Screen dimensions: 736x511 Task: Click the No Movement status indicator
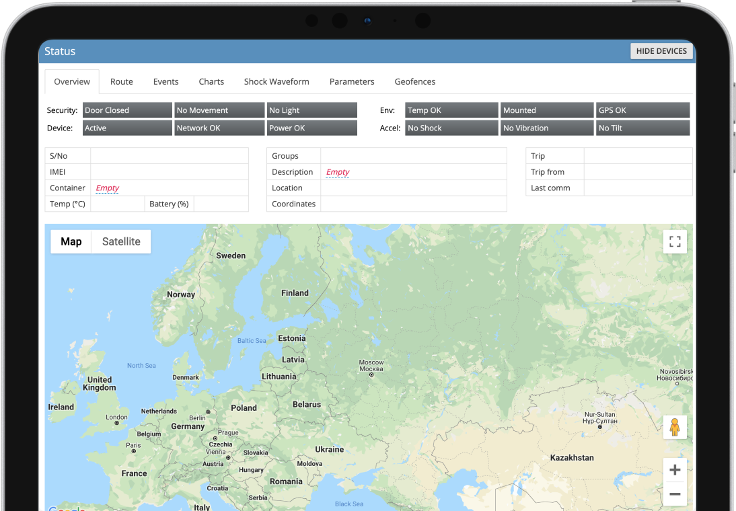click(x=219, y=110)
